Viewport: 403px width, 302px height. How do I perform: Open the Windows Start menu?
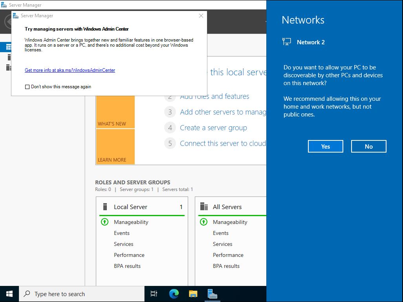point(9,294)
